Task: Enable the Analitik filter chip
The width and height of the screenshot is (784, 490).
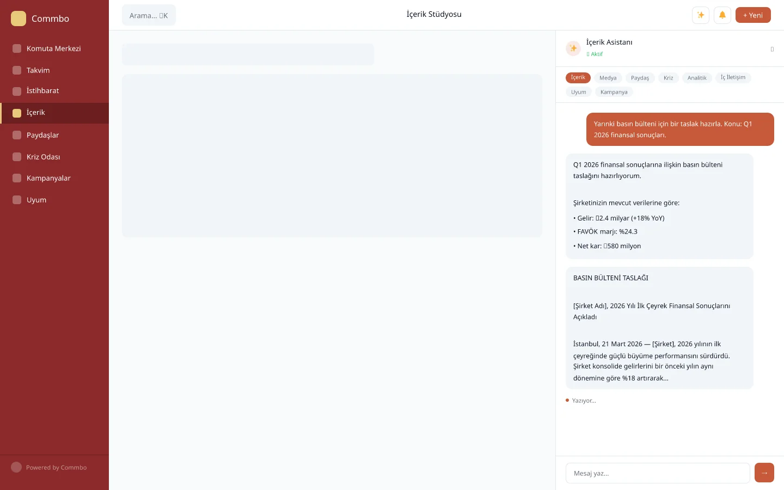Action: [696, 78]
